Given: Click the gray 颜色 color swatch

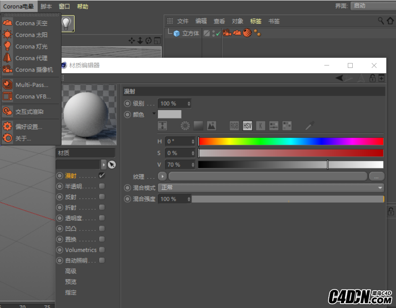Looking at the screenshot, I should [170, 114].
